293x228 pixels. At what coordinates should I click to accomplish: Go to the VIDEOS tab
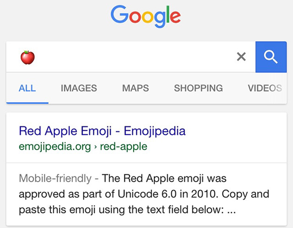coord(265,88)
